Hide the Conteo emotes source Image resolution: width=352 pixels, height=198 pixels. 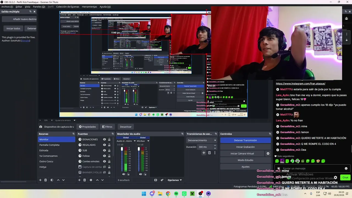[x=105, y=161]
